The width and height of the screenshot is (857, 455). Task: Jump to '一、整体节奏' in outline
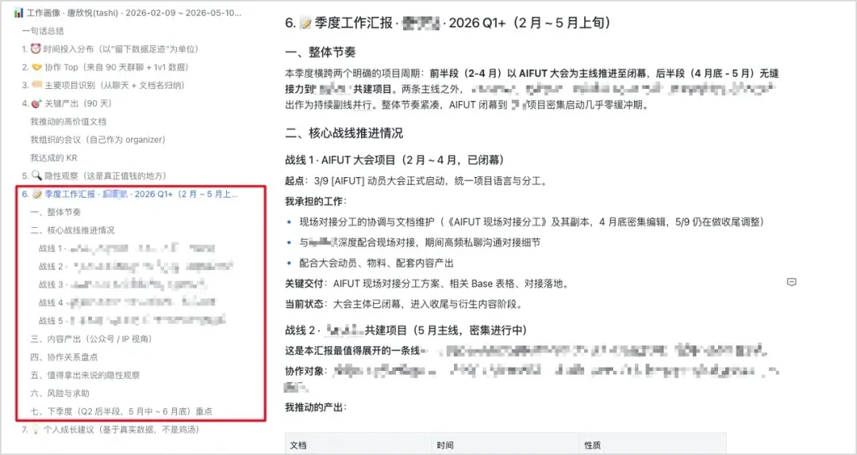point(56,212)
